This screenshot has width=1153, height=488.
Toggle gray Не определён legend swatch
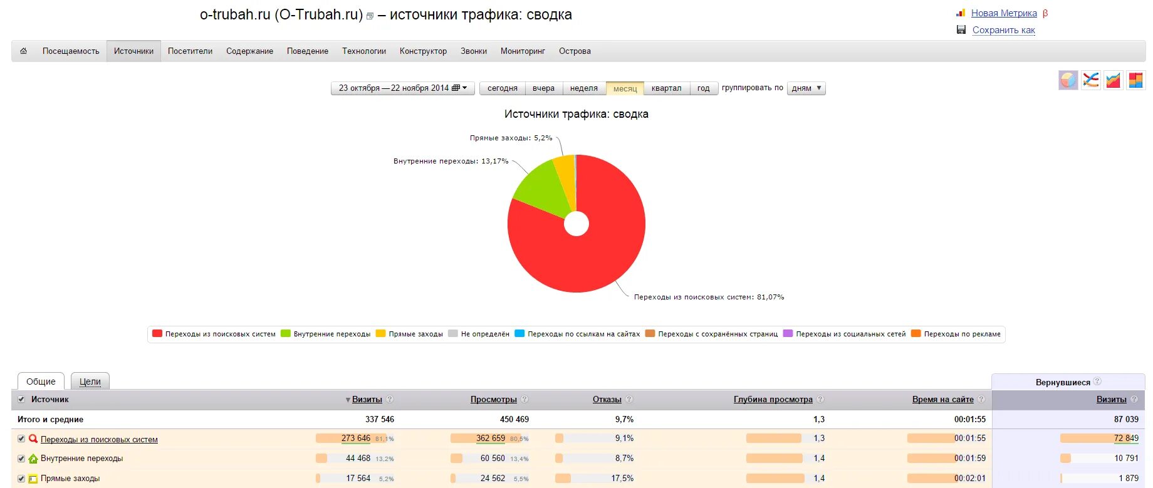(453, 333)
